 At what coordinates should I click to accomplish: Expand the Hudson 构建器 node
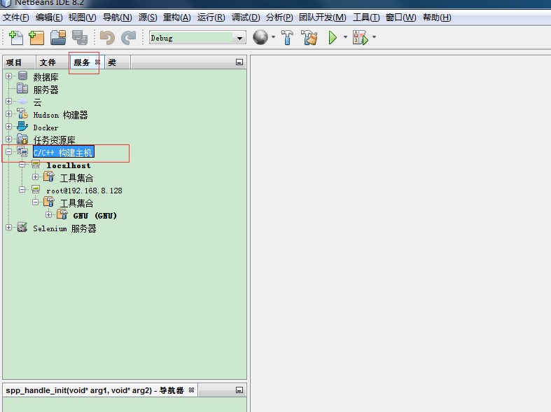pyautogui.click(x=9, y=114)
